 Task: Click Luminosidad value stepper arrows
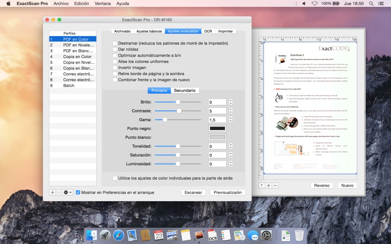coord(231,164)
